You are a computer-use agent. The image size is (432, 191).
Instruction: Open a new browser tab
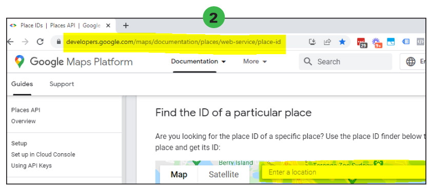126,26
